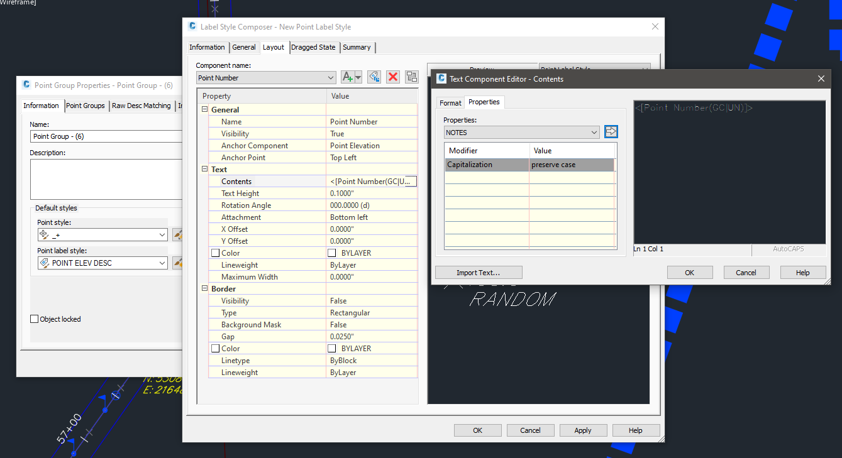The image size is (842, 458).
Task: Click inside the Text Component Editor text area
Action: click(x=729, y=172)
